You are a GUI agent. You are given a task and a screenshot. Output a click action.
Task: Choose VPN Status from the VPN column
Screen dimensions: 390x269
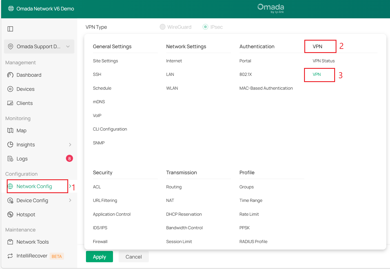click(x=323, y=61)
